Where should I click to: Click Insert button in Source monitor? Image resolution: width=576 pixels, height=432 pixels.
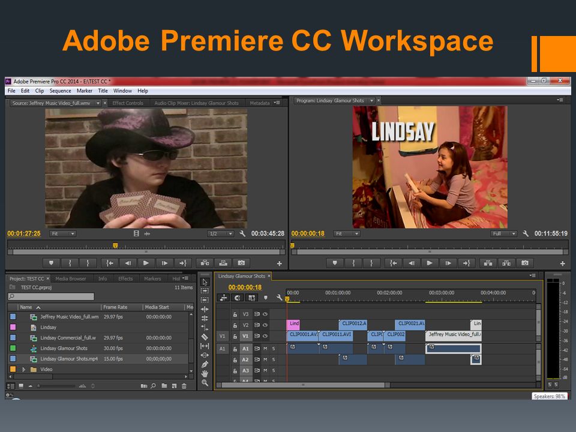click(x=205, y=263)
